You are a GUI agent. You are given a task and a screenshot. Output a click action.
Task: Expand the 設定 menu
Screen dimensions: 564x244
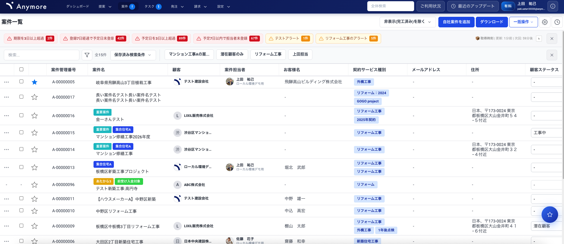(224, 6)
